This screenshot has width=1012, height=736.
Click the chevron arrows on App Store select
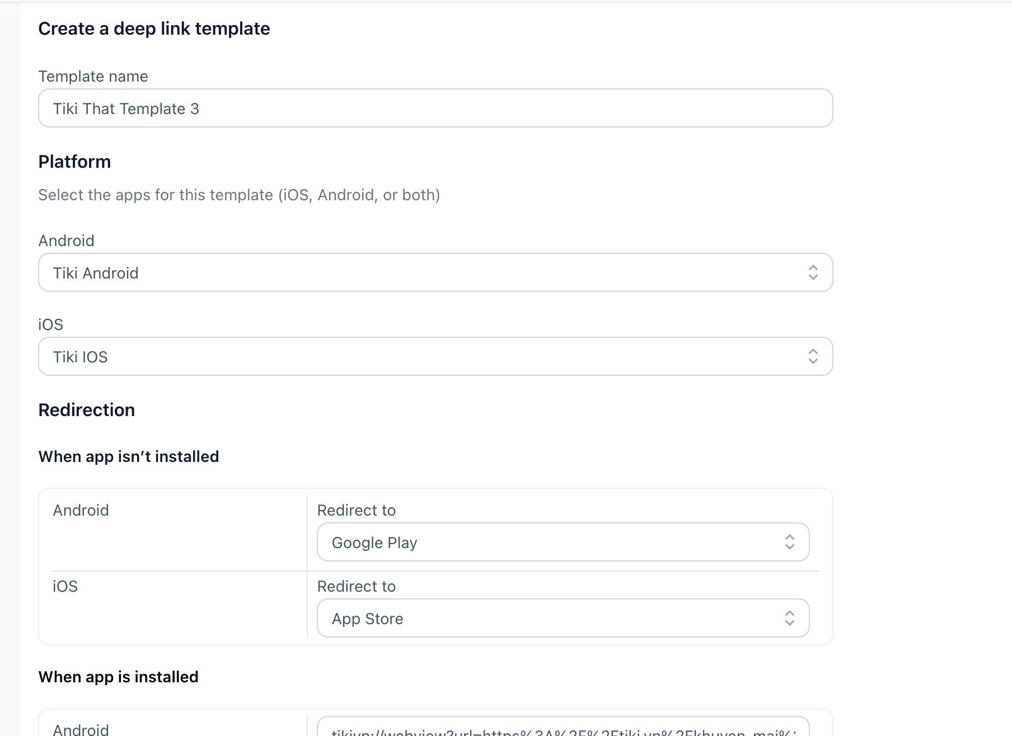point(790,618)
